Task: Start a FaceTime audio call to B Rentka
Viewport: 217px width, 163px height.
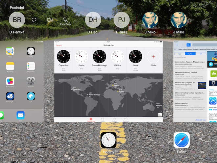Action: pyautogui.click(x=65, y=21)
